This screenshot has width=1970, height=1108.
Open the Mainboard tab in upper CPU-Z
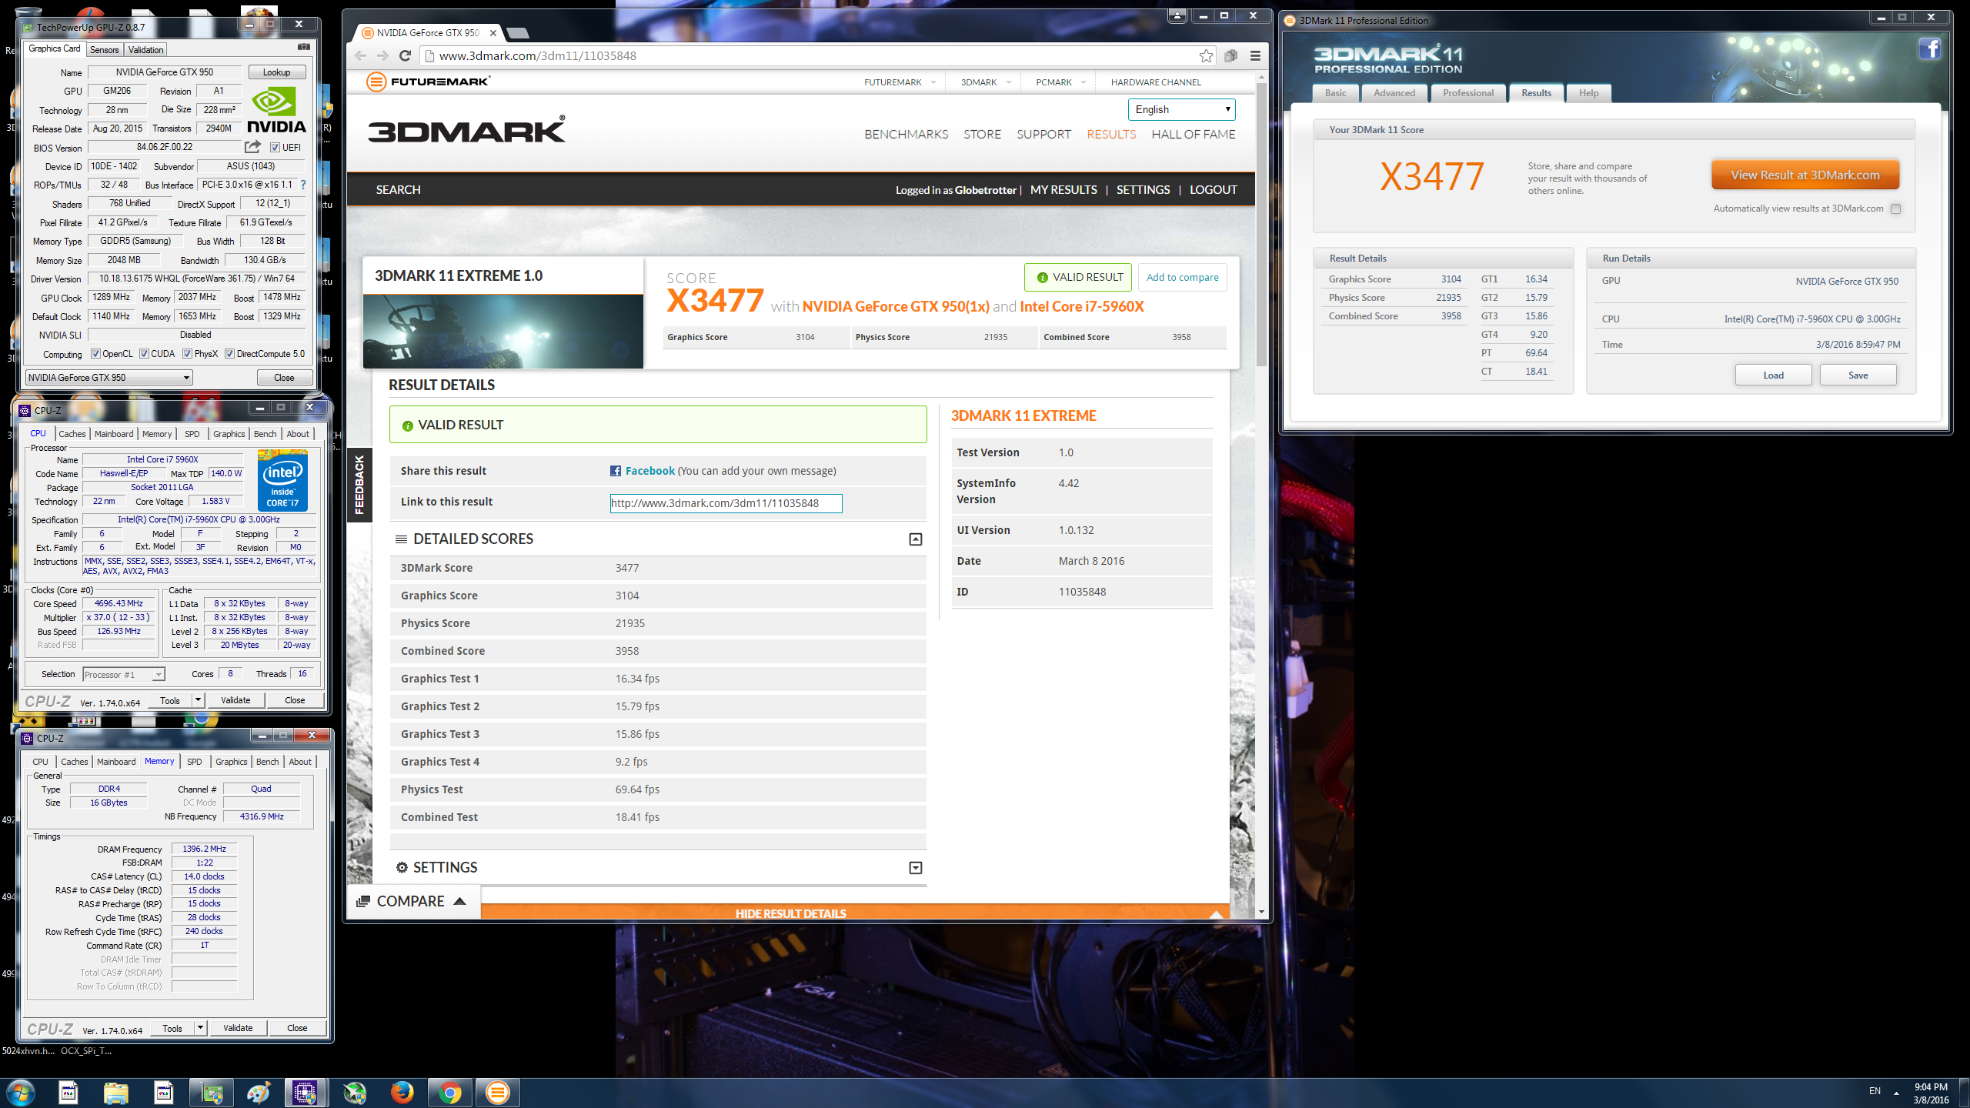click(114, 434)
